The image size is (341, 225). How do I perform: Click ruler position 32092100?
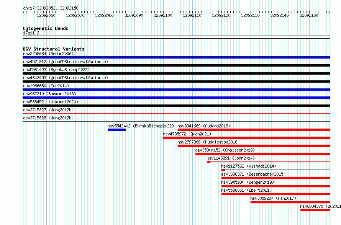pyautogui.click(x=163, y=15)
